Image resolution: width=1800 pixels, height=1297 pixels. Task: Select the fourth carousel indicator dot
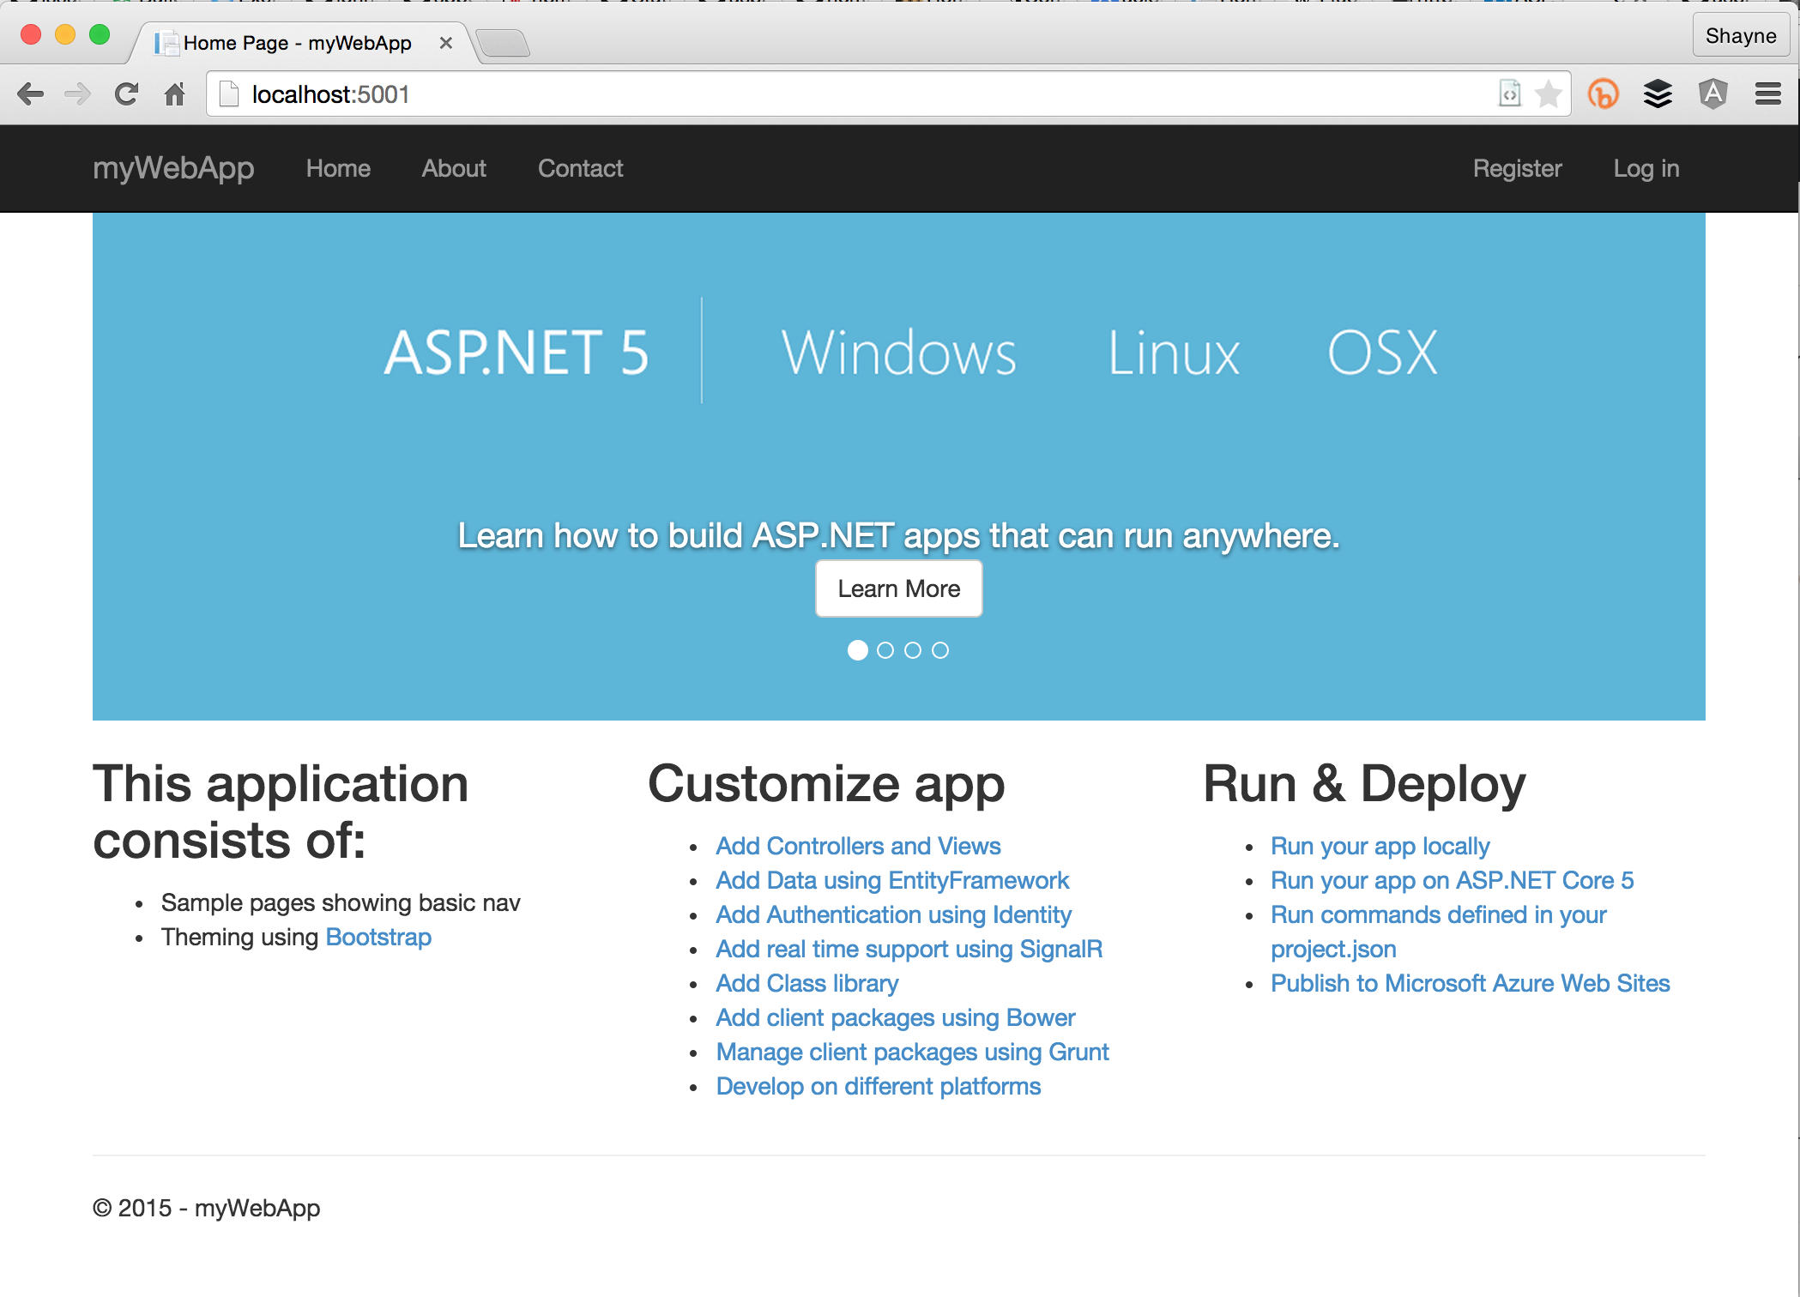(x=940, y=650)
